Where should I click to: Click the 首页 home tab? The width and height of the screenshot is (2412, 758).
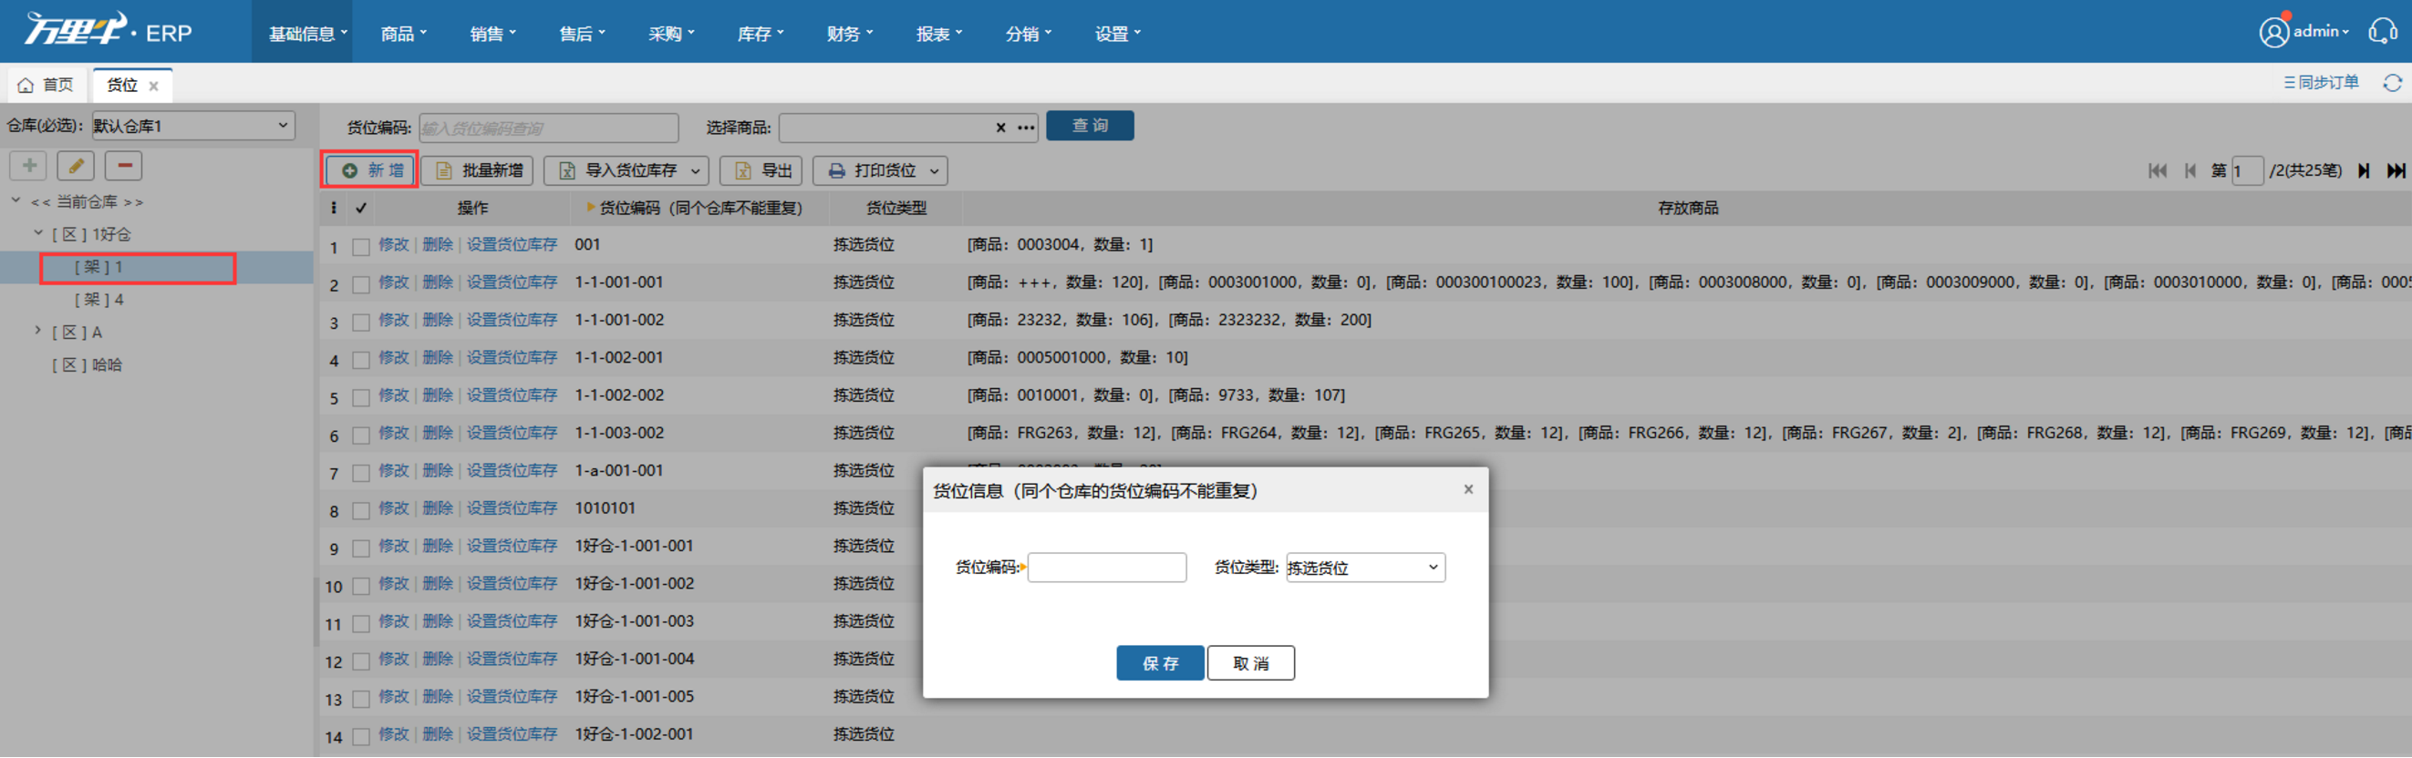(x=46, y=85)
